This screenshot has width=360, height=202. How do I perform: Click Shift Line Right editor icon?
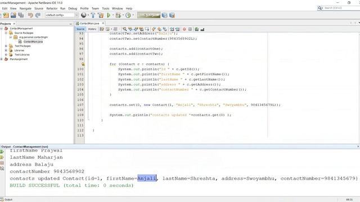pyautogui.click(x=178, y=29)
